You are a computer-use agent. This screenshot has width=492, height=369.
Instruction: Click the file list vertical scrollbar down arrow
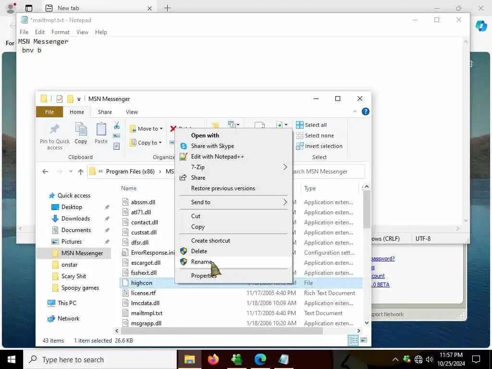coord(367,323)
